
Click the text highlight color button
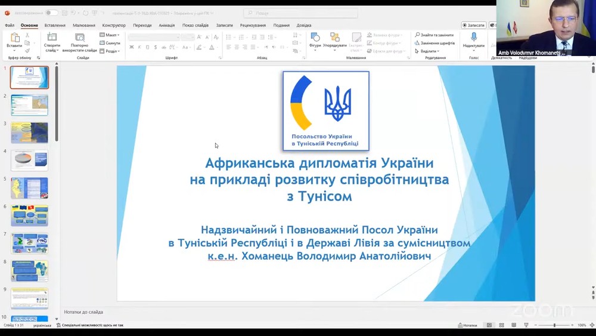coord(199,47)
